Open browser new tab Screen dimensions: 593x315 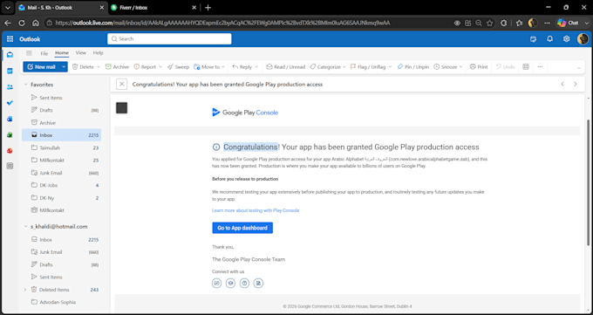pyautogui.click(x=208, y=8)
